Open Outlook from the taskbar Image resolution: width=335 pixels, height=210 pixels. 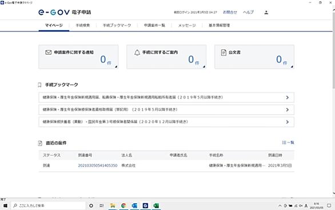(x=134, y=205)
